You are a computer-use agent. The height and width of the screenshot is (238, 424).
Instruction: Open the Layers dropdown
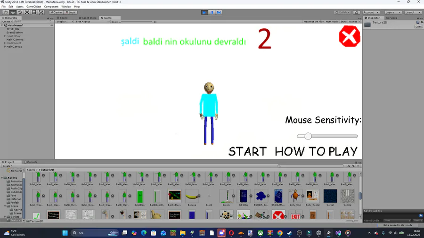tap(392, 12)
